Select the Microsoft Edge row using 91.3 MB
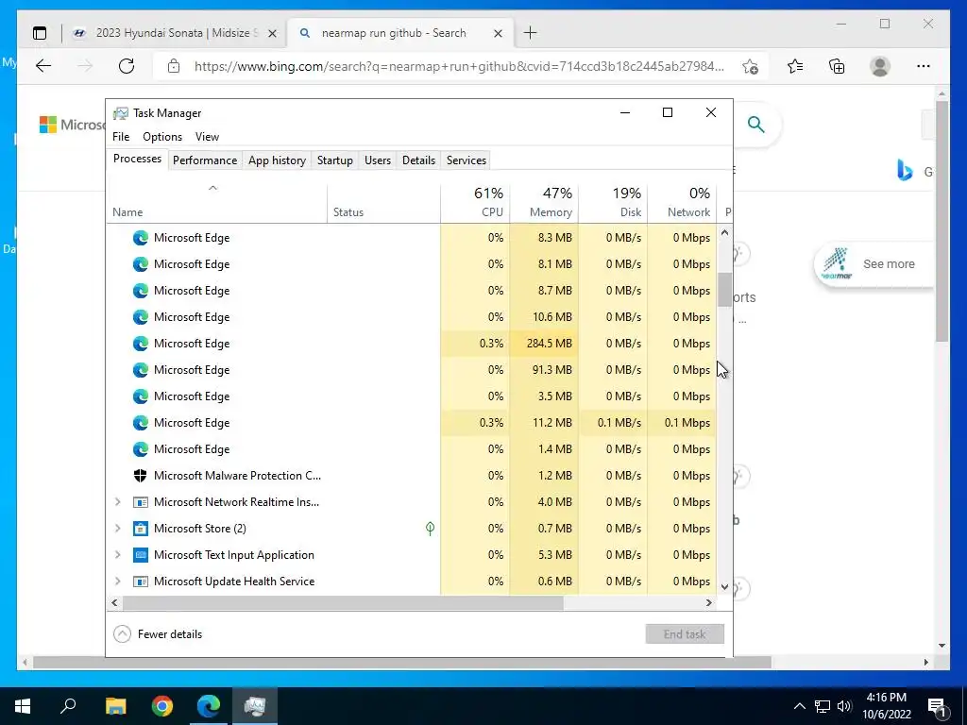 [x=412, y=370]
